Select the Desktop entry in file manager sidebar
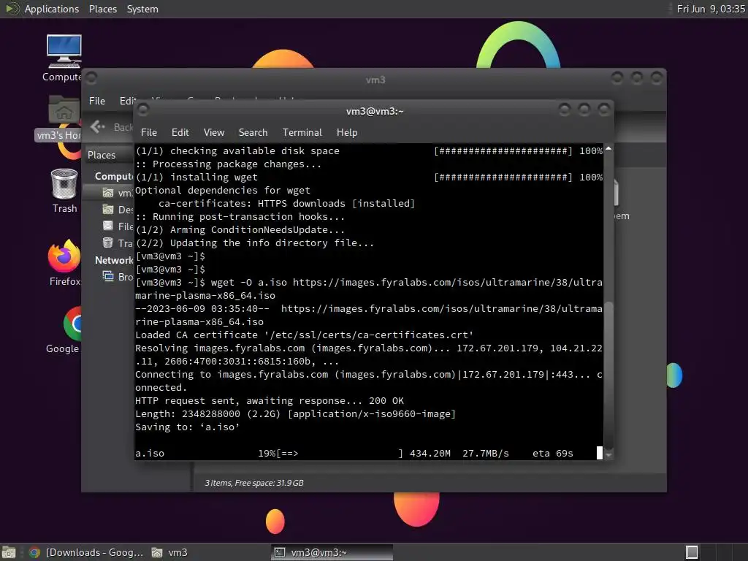Screen dimensions: 748x561 point(118,210)
